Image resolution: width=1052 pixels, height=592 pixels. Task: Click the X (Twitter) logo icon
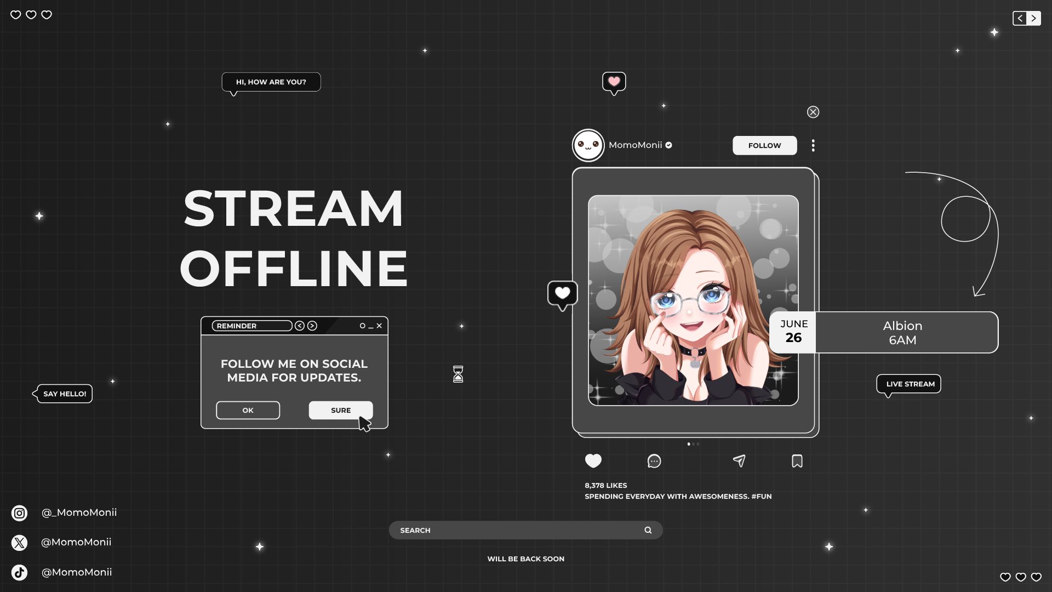19,543
